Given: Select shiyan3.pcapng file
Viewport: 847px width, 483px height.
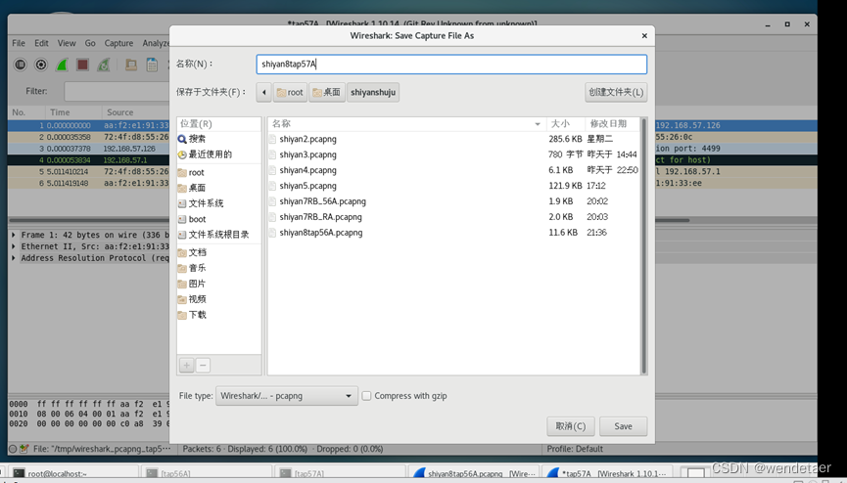Looking at the screenshot, I should point(454,154).
